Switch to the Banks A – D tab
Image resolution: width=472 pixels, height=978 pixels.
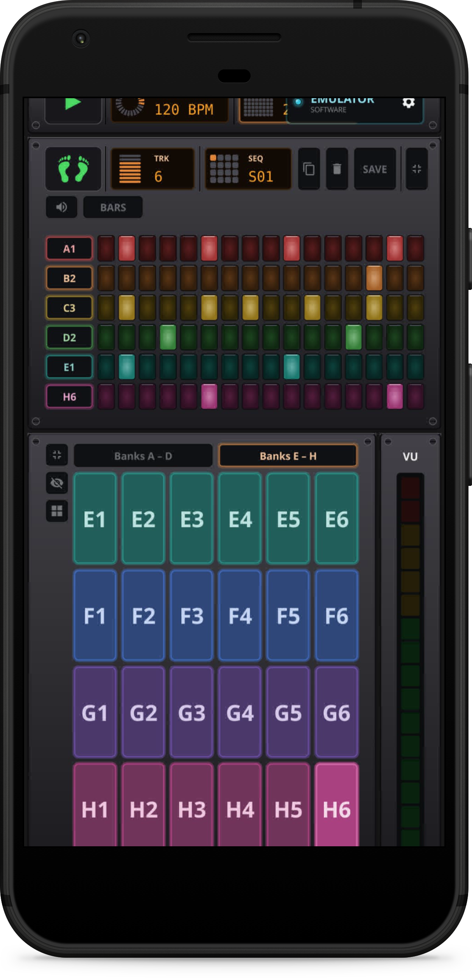143,455
